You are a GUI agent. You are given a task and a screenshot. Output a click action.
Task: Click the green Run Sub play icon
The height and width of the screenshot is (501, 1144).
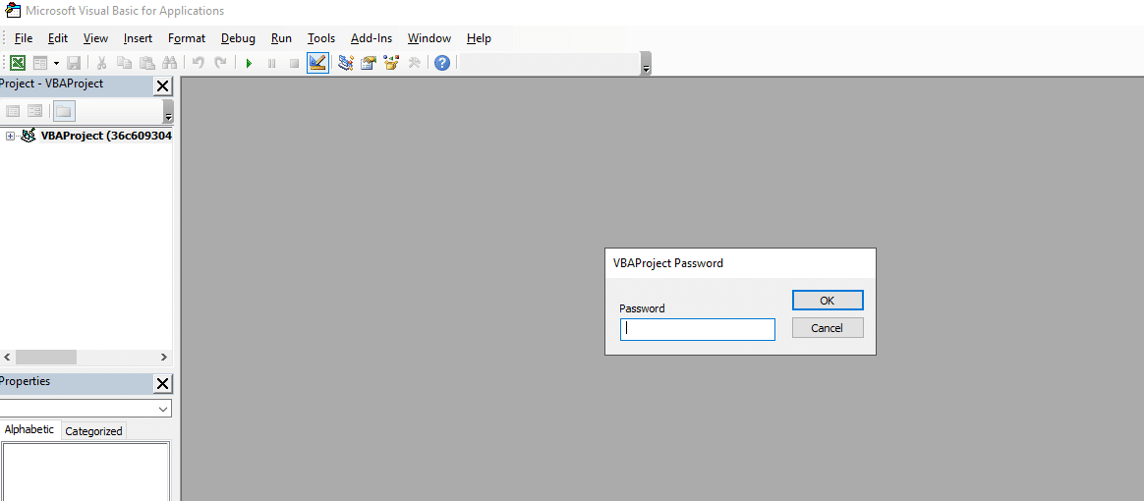pos(249,64)
